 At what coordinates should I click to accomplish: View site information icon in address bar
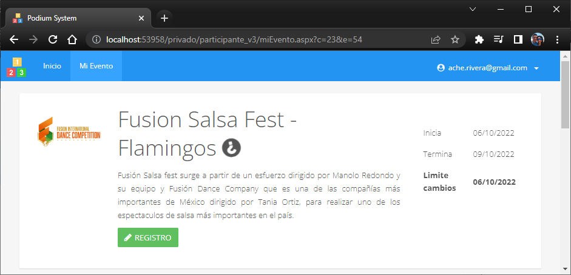pos(96,39)
